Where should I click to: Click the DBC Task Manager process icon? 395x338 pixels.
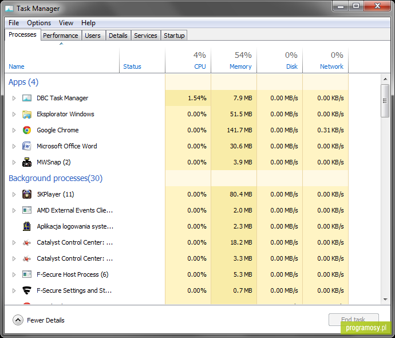tap(27, 98)
